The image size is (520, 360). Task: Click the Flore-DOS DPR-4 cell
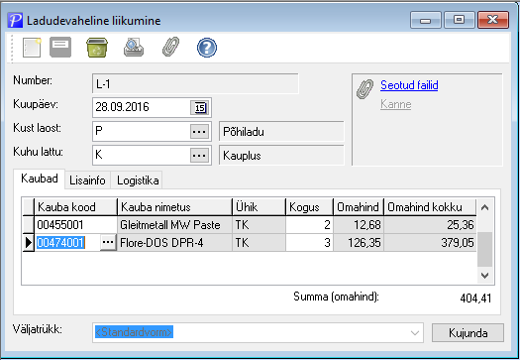[x=174, y=243]
